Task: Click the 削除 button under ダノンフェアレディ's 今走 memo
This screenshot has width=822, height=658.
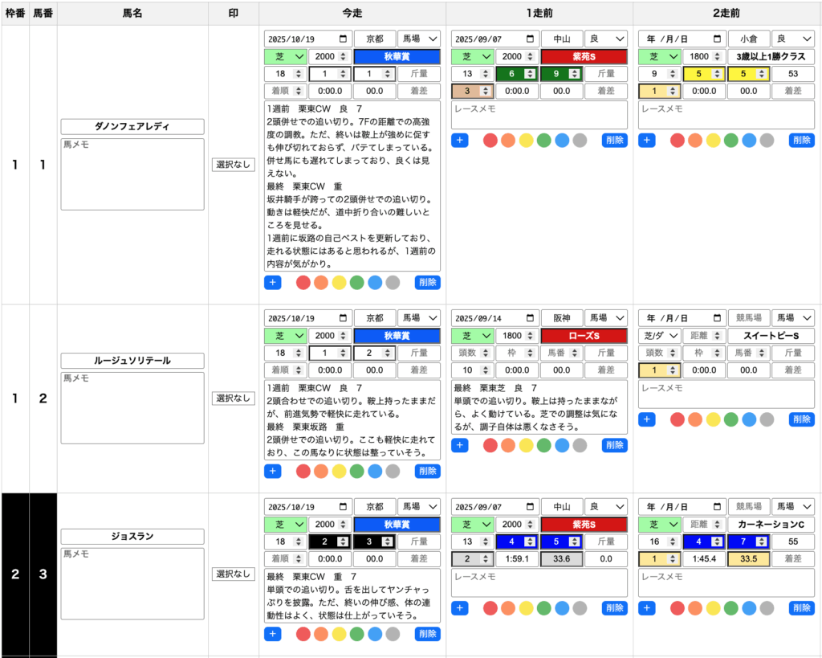Action: tap(427, 282)
